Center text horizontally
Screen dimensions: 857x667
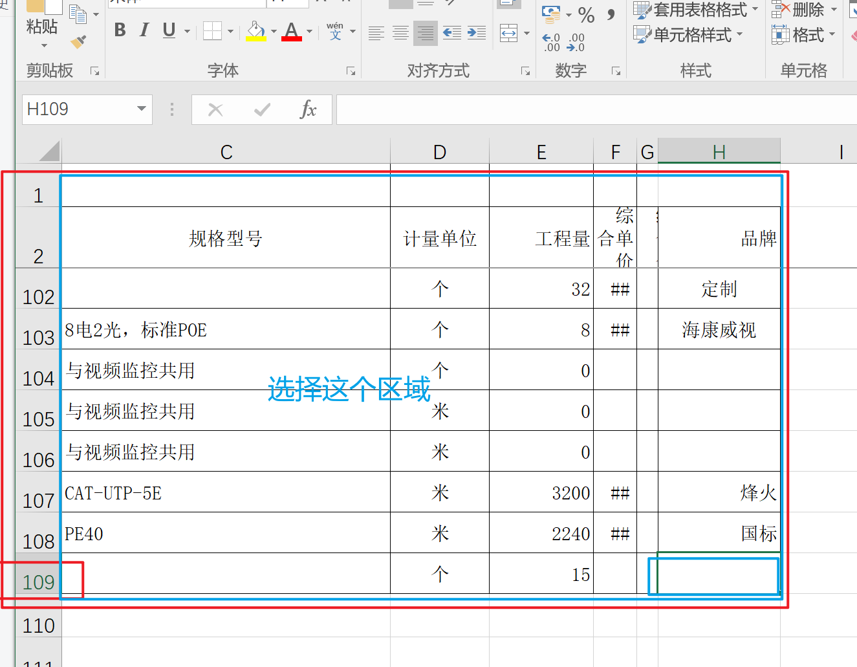click(x=401, y=33)
